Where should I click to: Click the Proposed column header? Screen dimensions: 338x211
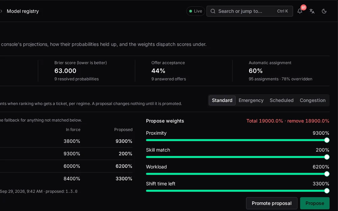point(123,130)
